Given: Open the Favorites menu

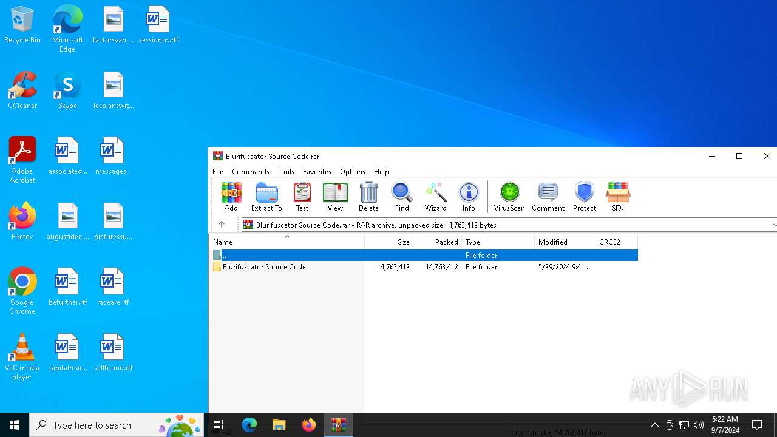Looking at the screenshot, I should (x=317, y=172).
